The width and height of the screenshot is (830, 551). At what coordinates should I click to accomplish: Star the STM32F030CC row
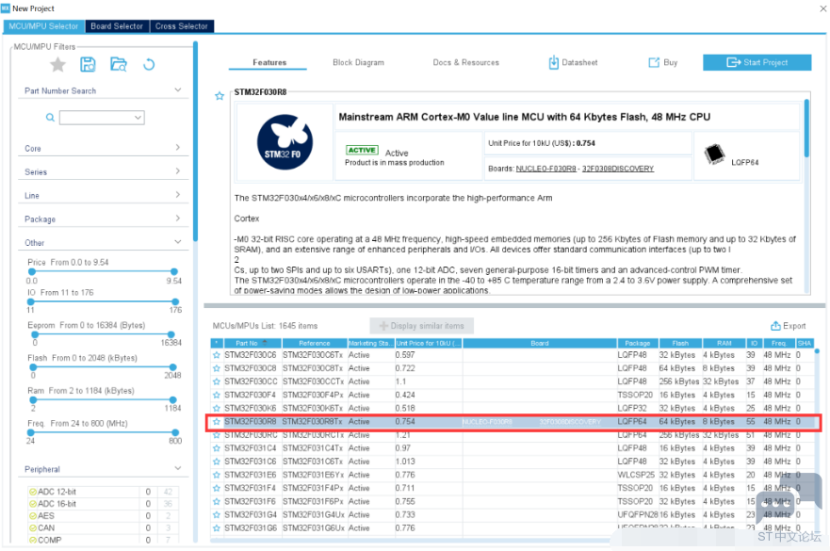coord(216,381)
